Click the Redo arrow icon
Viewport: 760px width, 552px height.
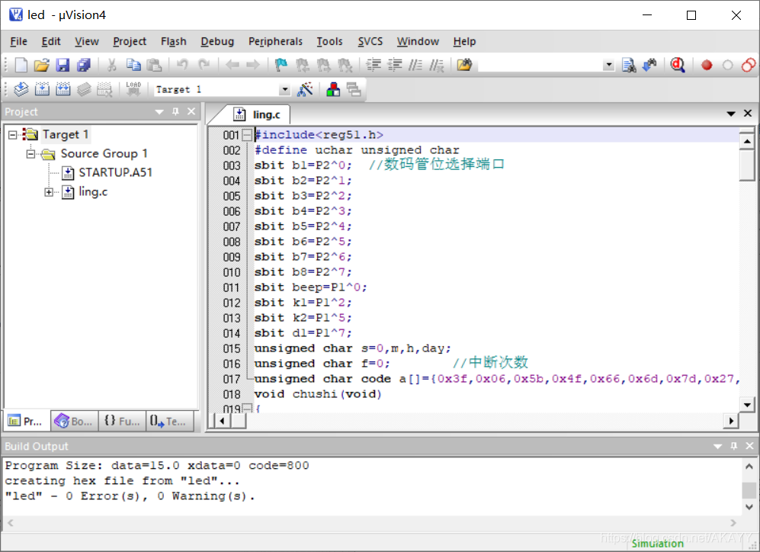(x=204, y=65)
